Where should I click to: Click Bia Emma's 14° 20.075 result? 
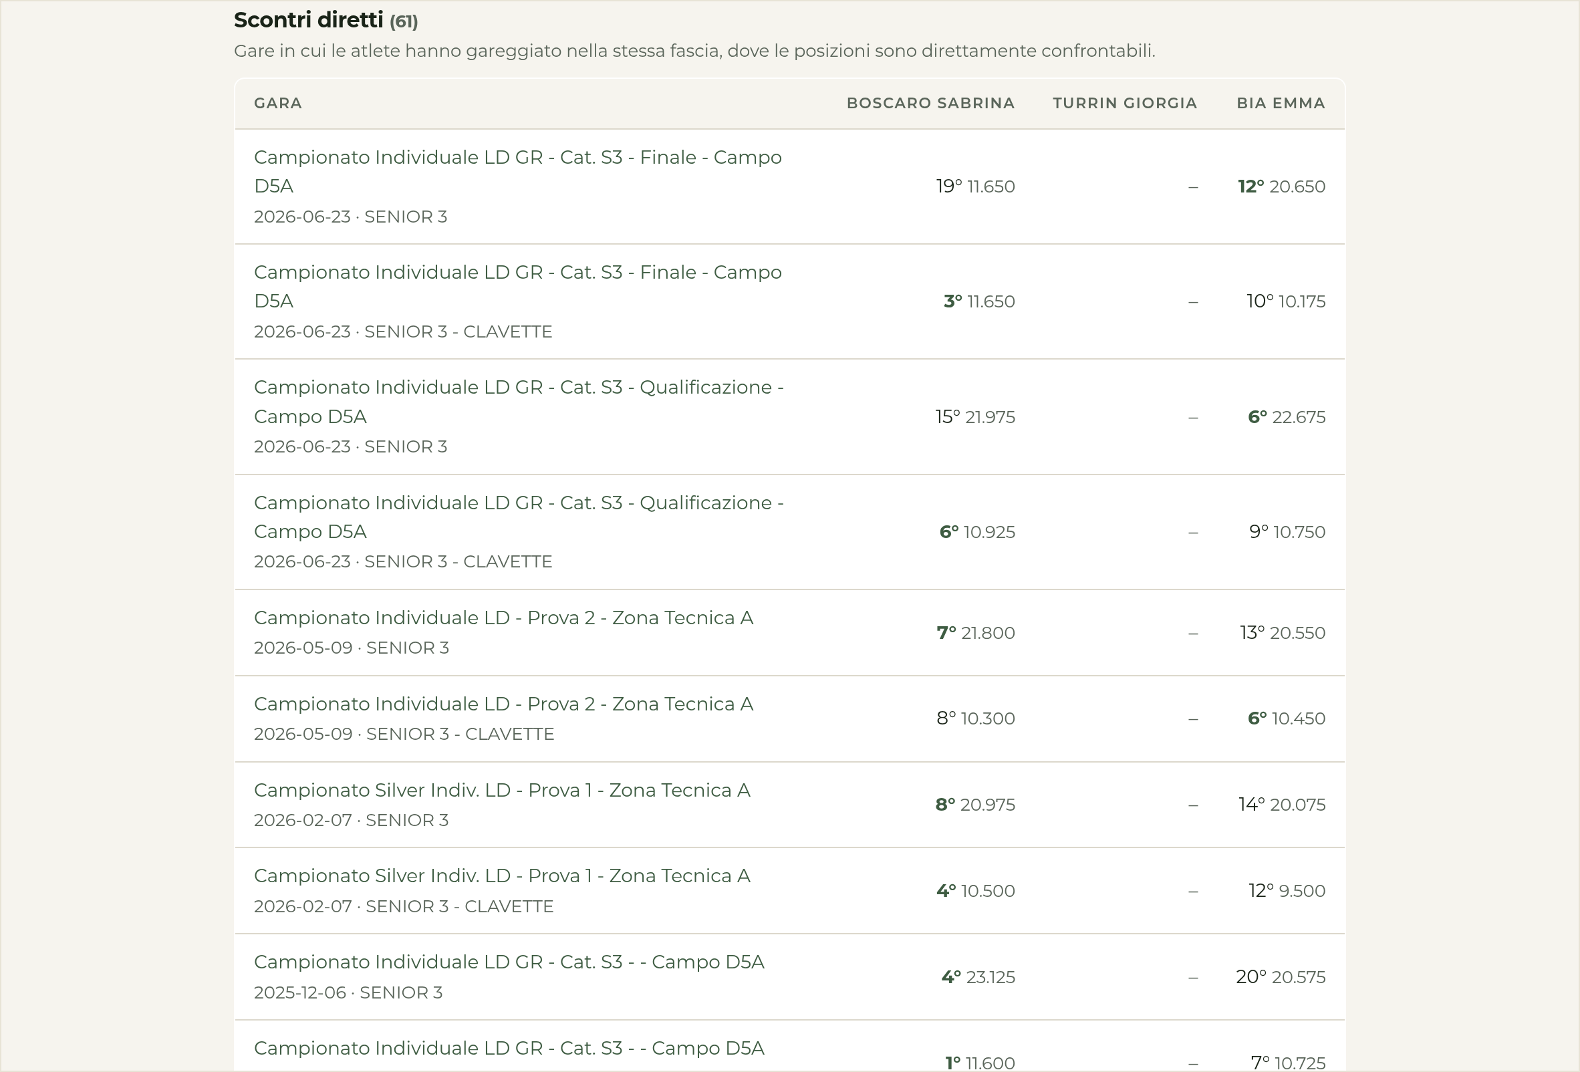click(1281, 805)
